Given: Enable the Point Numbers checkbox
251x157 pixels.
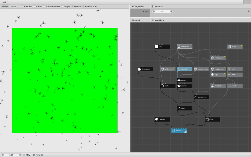Looking at the screenshot, I should 44,7.
